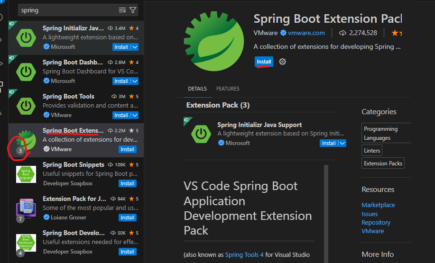Expand Install dropdown for Spring Boot Tools

coord(135,115)
